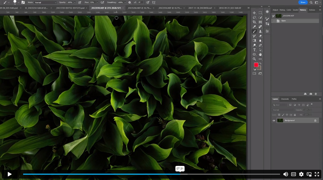Open the layer Opacity dropdown
This screenshot has width=323, height=180.
click(311, 110)
